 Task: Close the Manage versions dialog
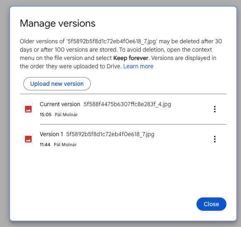(x=211, y=204)
